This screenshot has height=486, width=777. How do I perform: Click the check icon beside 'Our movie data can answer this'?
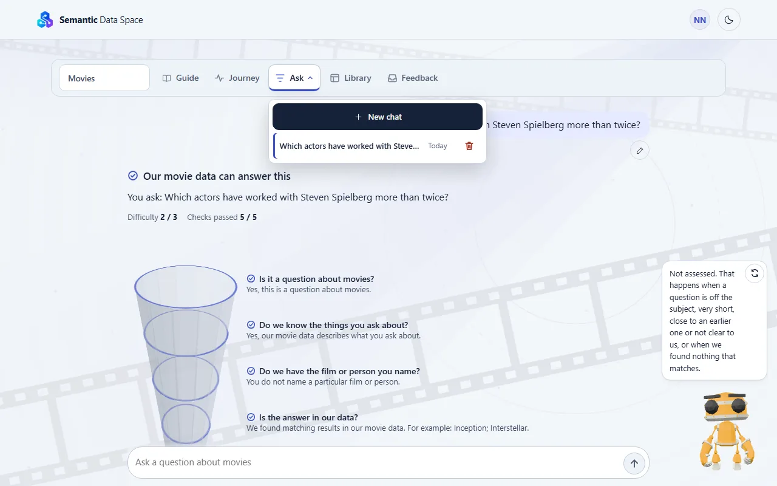(x=133, y=176)
